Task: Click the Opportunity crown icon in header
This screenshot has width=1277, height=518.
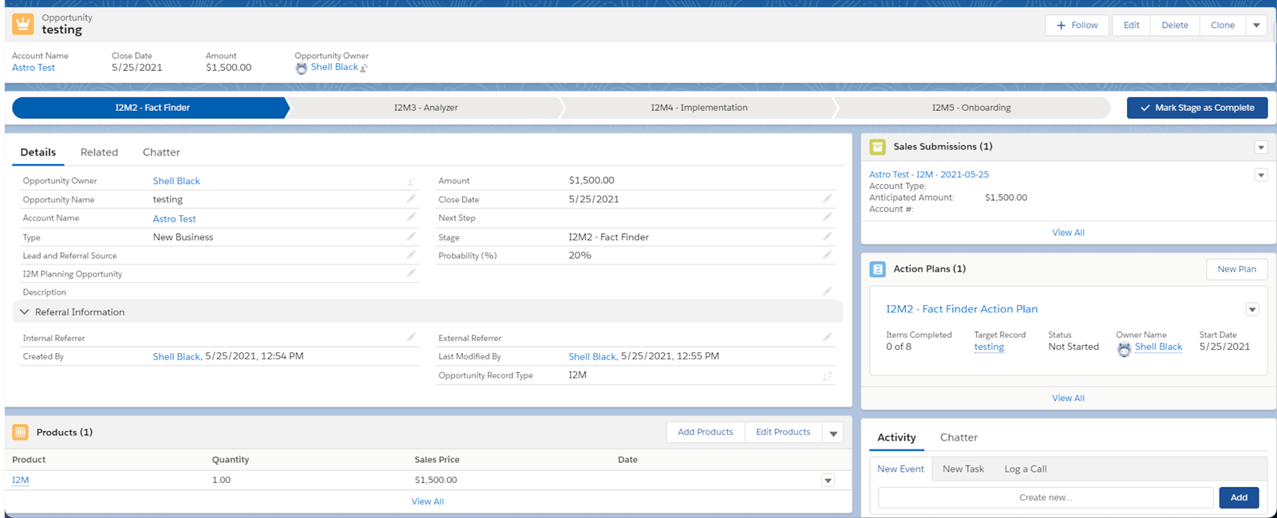Action: coord(23,25)
